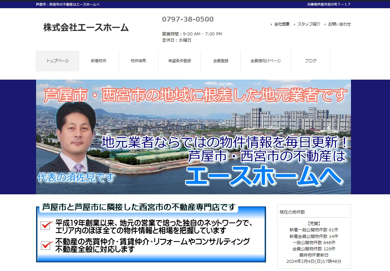390x271 pixels.
Task: Go to 物件検索 page
Action: tap(138, 61)
